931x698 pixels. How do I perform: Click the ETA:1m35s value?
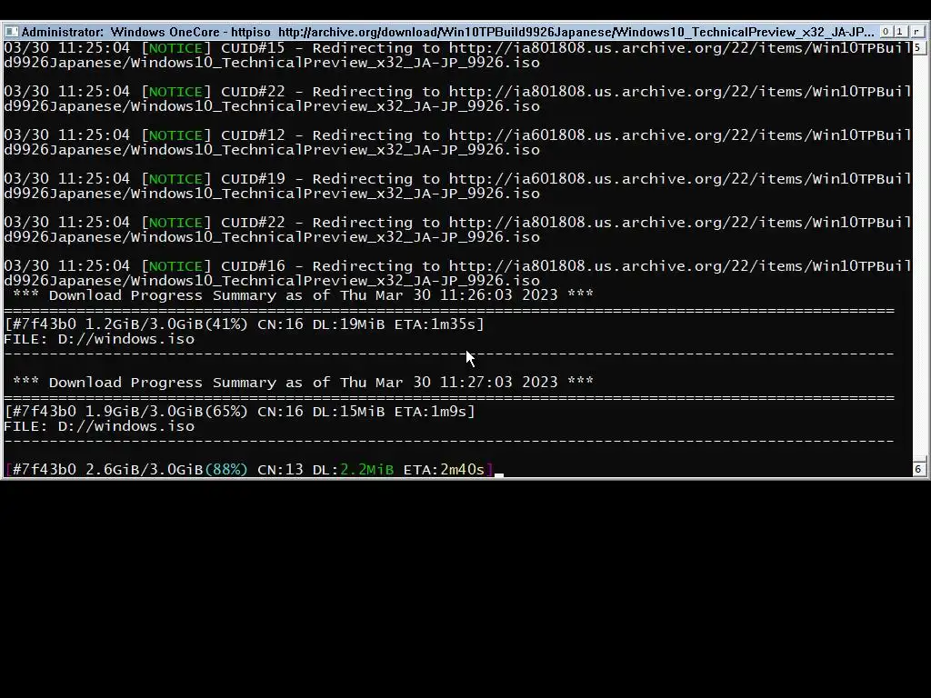click(x=435, y=324)
